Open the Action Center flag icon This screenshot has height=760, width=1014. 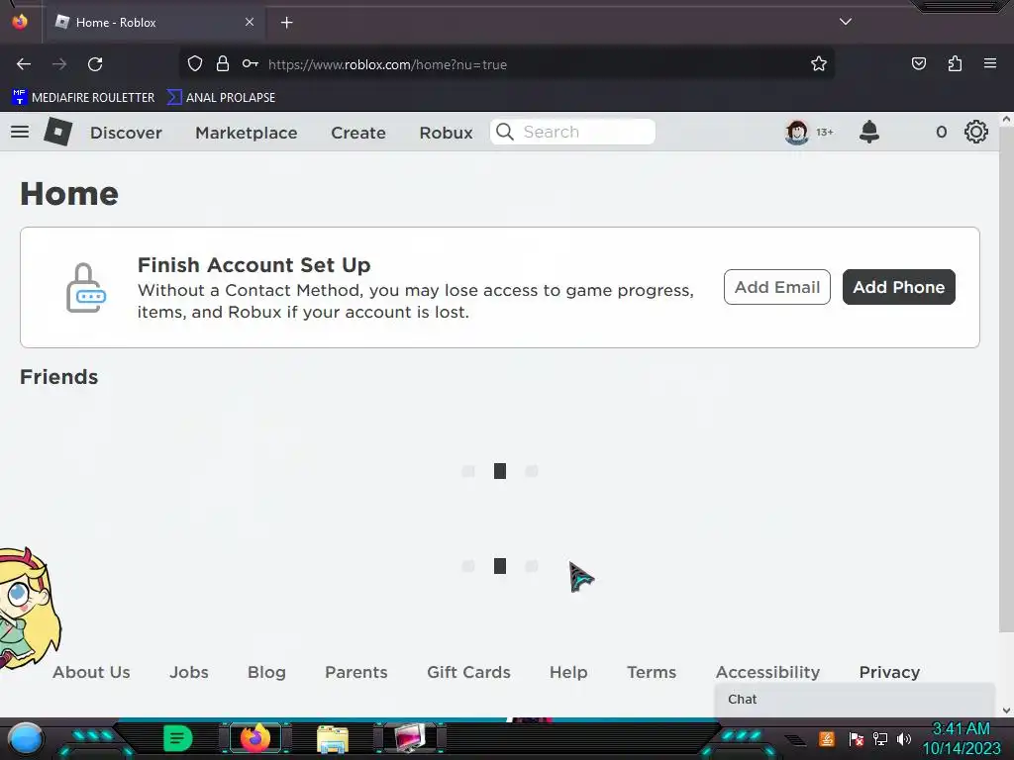tap(856, 739)
